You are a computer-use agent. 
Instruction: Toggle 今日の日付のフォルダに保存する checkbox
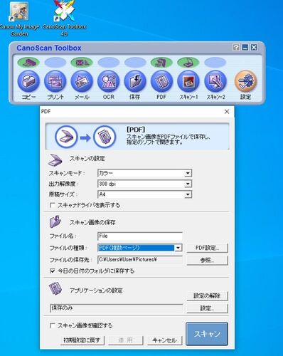click(53, 271)
